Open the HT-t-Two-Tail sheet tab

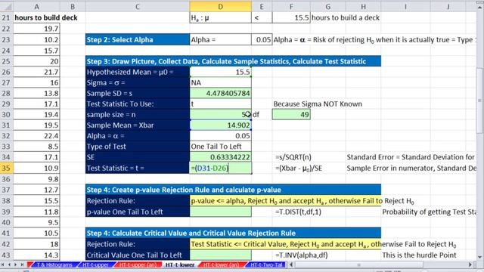[x=266, y=264]
